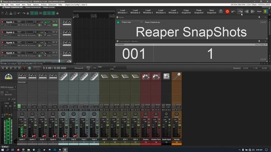271x152 pixels.
Task: Toggle record arm on Synth 1 mixer strip
Action: (24, 136)
